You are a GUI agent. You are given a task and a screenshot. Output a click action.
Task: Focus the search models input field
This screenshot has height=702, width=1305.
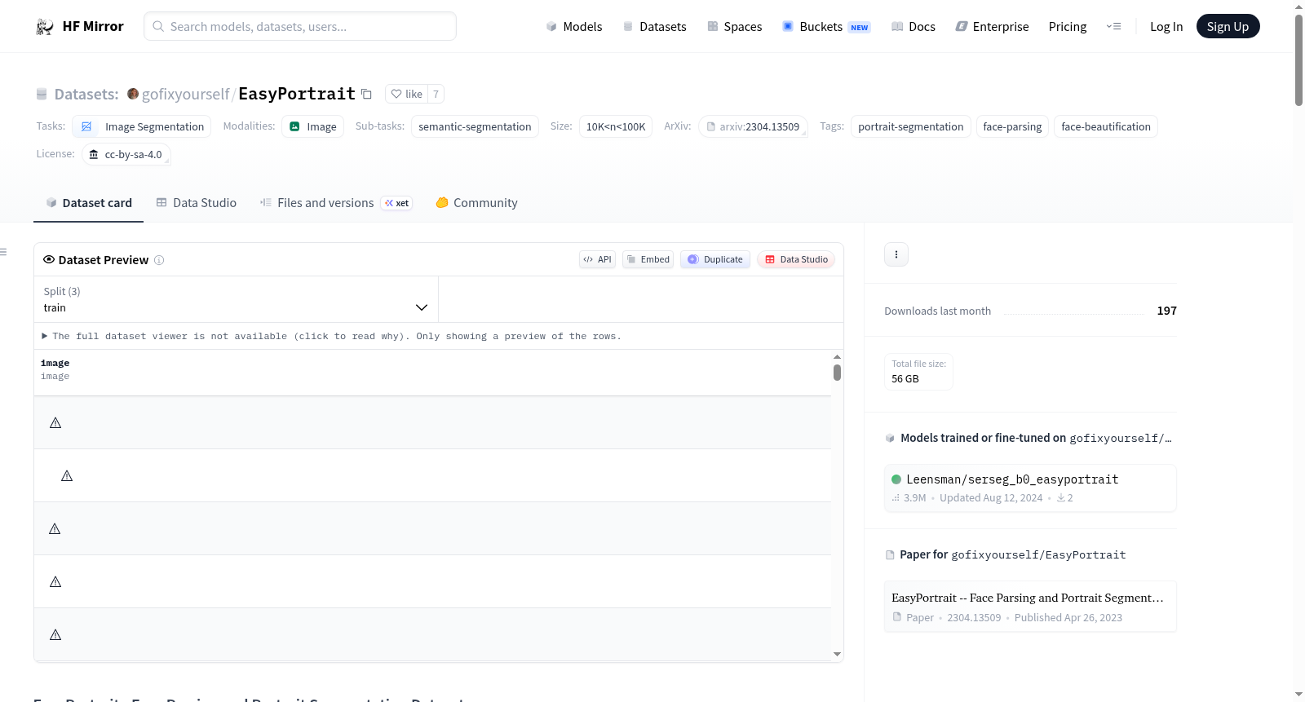(x=300, y=26)
